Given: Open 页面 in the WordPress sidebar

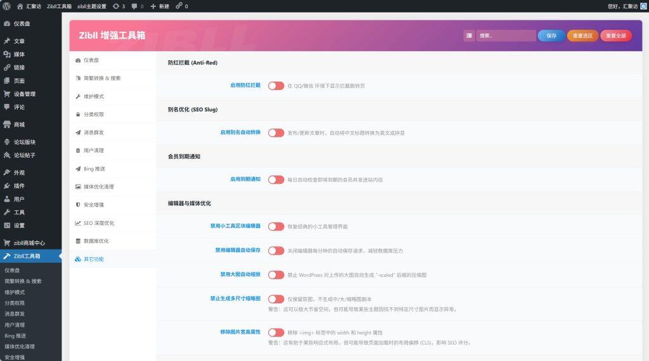Looking at the screenshot, I should pos(30,80).
